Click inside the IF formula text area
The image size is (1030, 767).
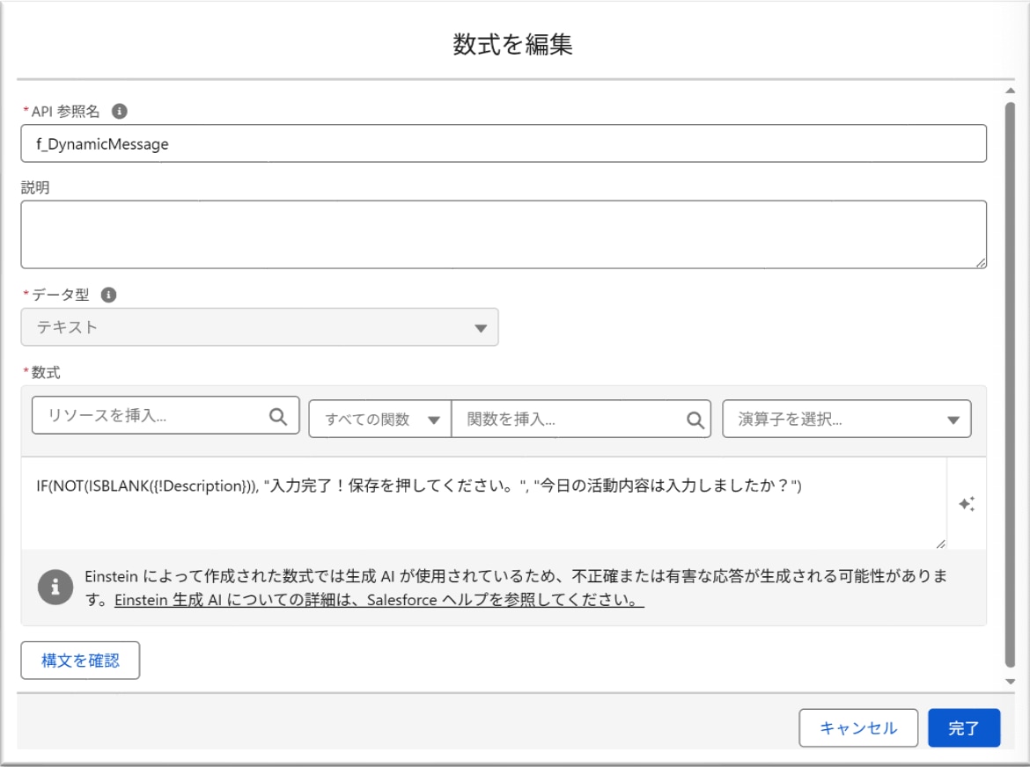[483, 502]
